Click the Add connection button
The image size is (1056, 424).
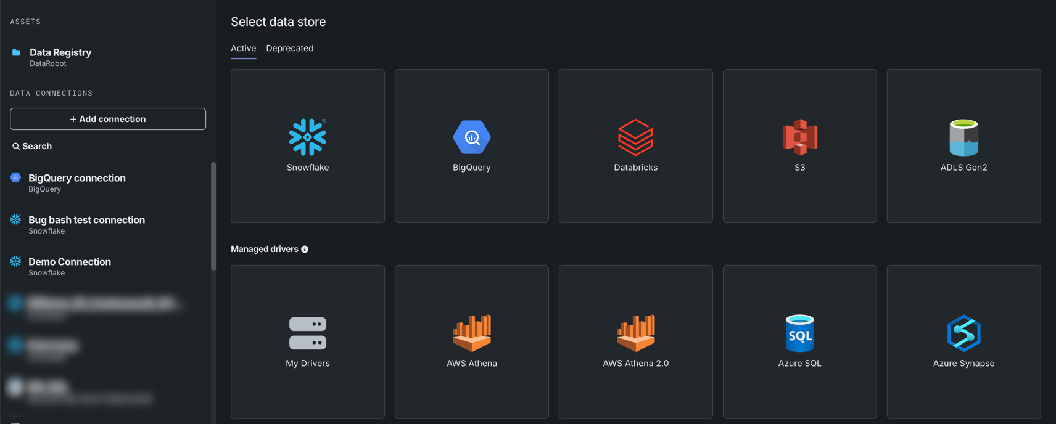pyautogui.click(x=108, y=119)
